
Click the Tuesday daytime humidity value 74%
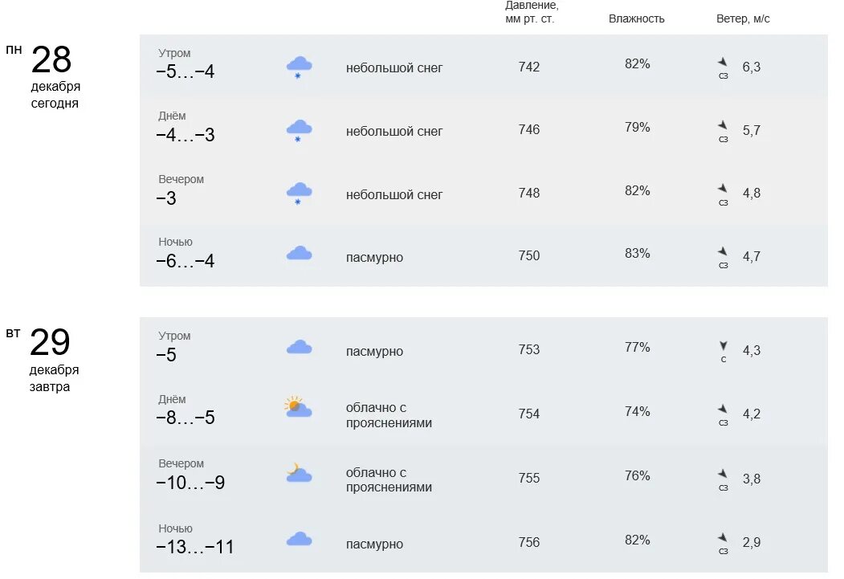pyautogui.click(x=638, y=412)
